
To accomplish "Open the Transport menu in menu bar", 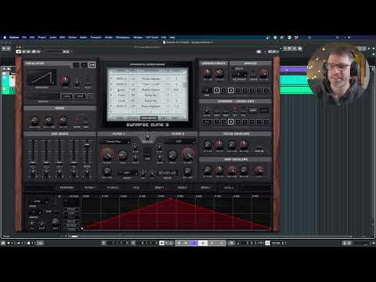I will coord(96,38).
